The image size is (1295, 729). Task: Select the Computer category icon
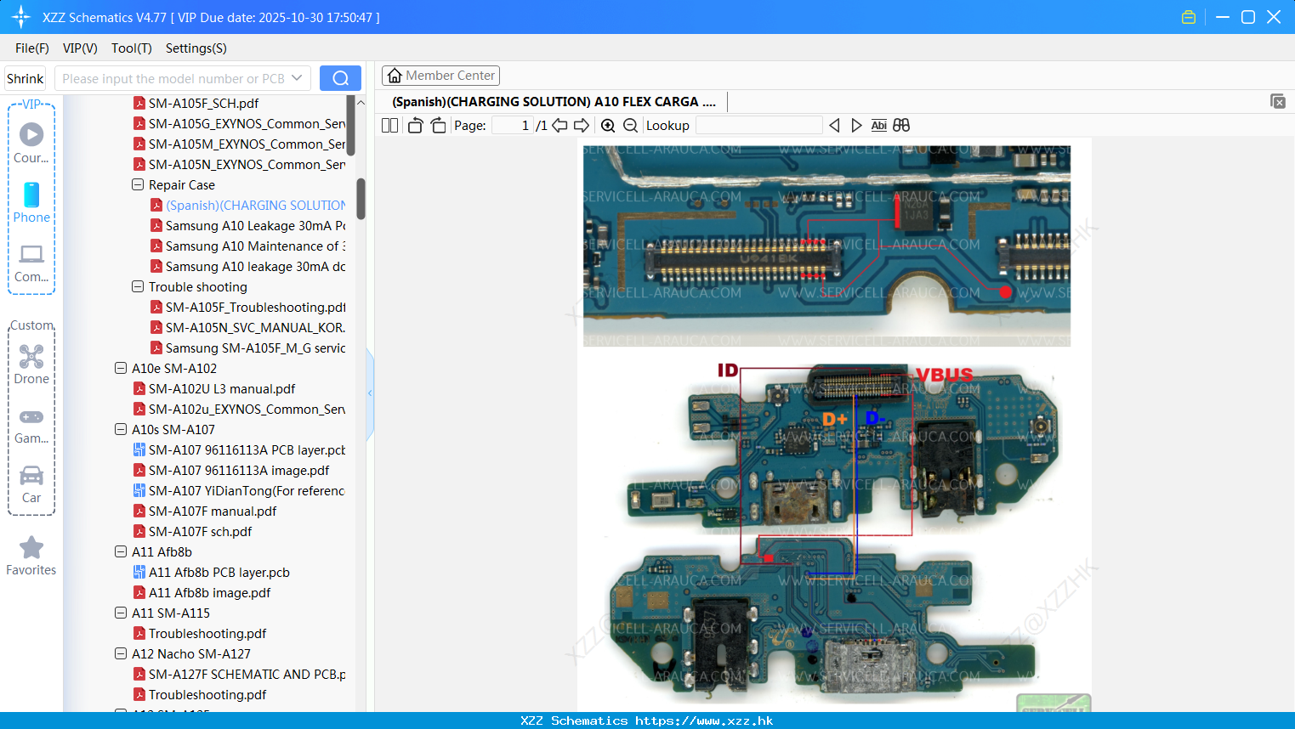(x=31, y=263)
